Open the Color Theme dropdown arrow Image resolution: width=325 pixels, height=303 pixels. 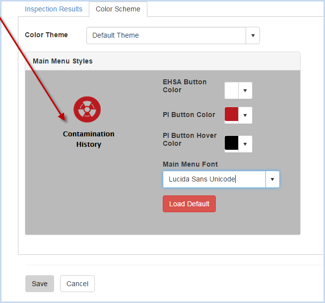click(x=253, y=35)
